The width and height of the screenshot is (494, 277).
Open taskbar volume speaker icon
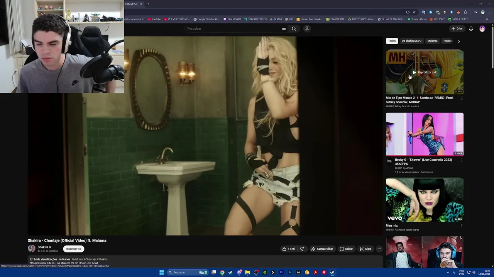(x=474, y=272)
